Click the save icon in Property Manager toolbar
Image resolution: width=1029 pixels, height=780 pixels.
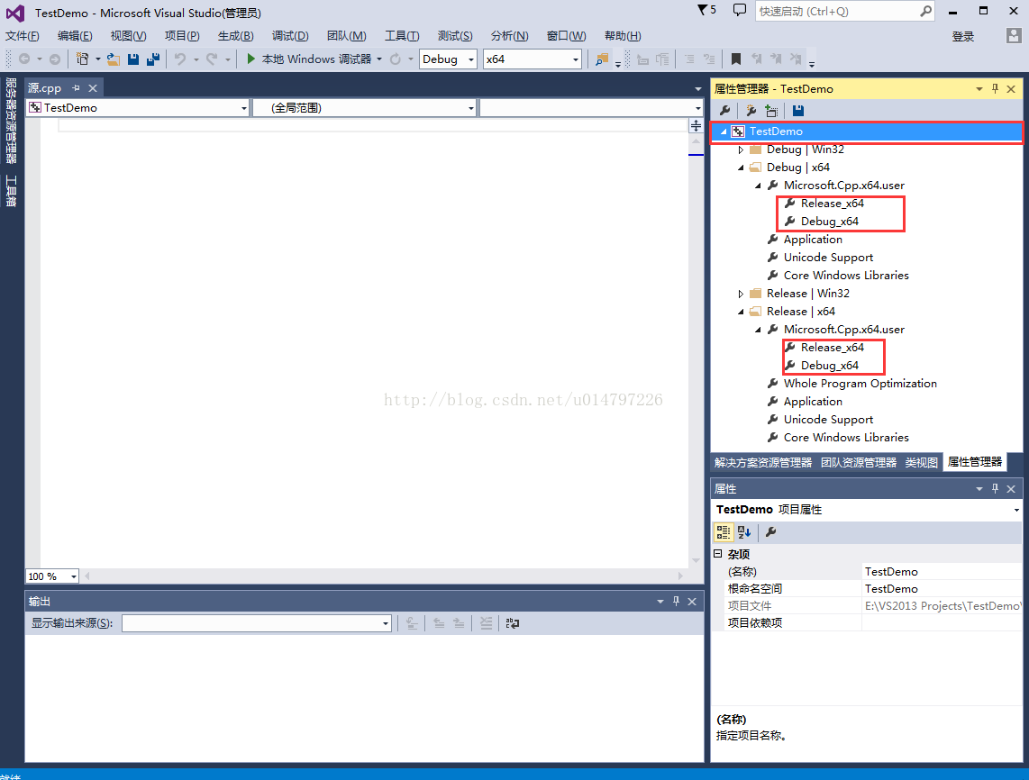(798, 110)
